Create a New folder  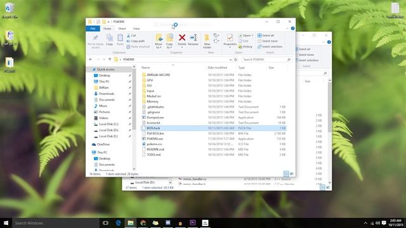pyautogui.click(x=207, y=41)
